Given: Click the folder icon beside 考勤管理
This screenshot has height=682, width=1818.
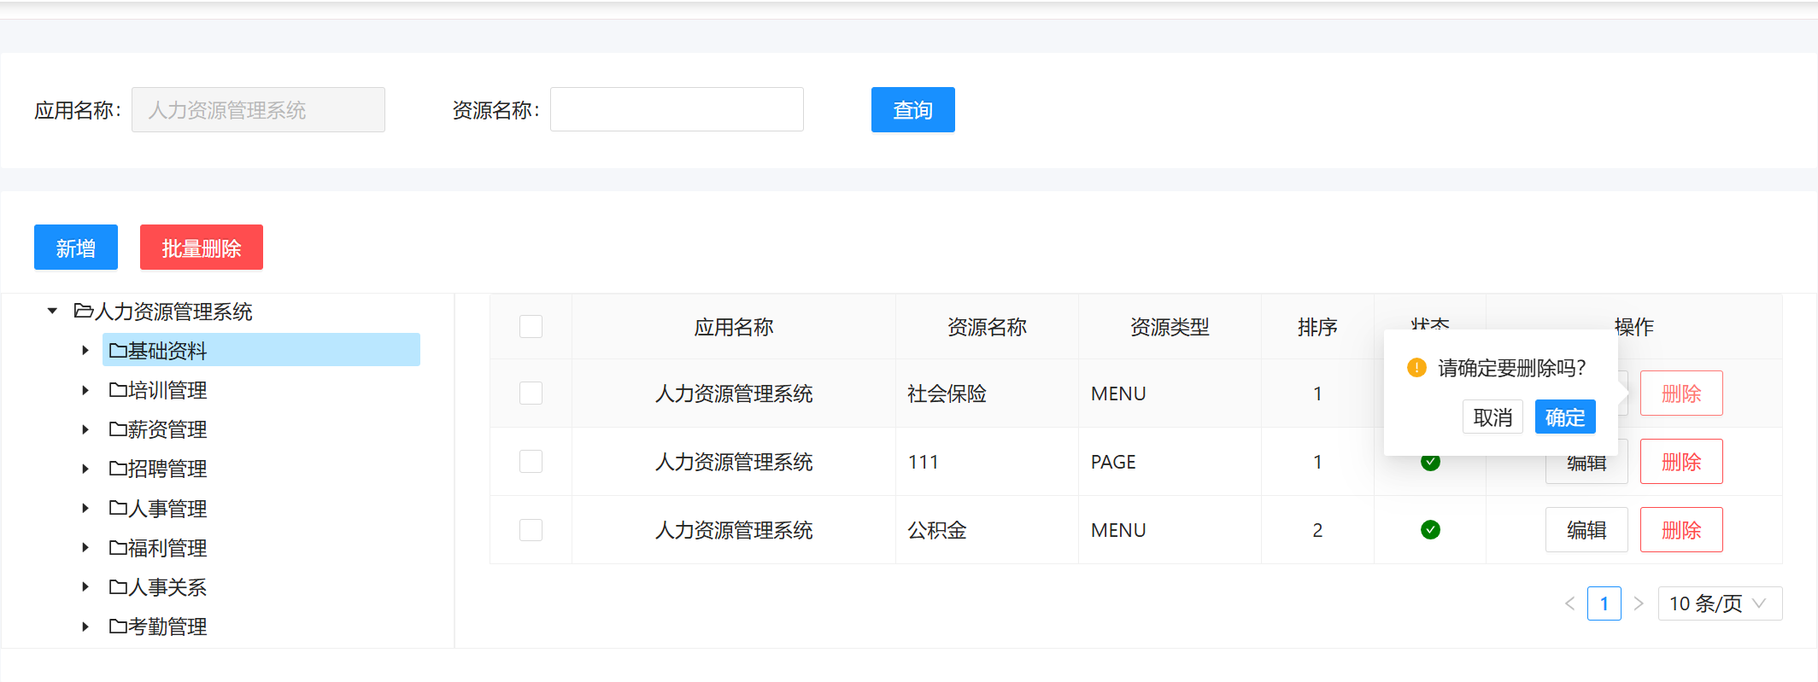Looking at the screenshot, I should point(118,627).
